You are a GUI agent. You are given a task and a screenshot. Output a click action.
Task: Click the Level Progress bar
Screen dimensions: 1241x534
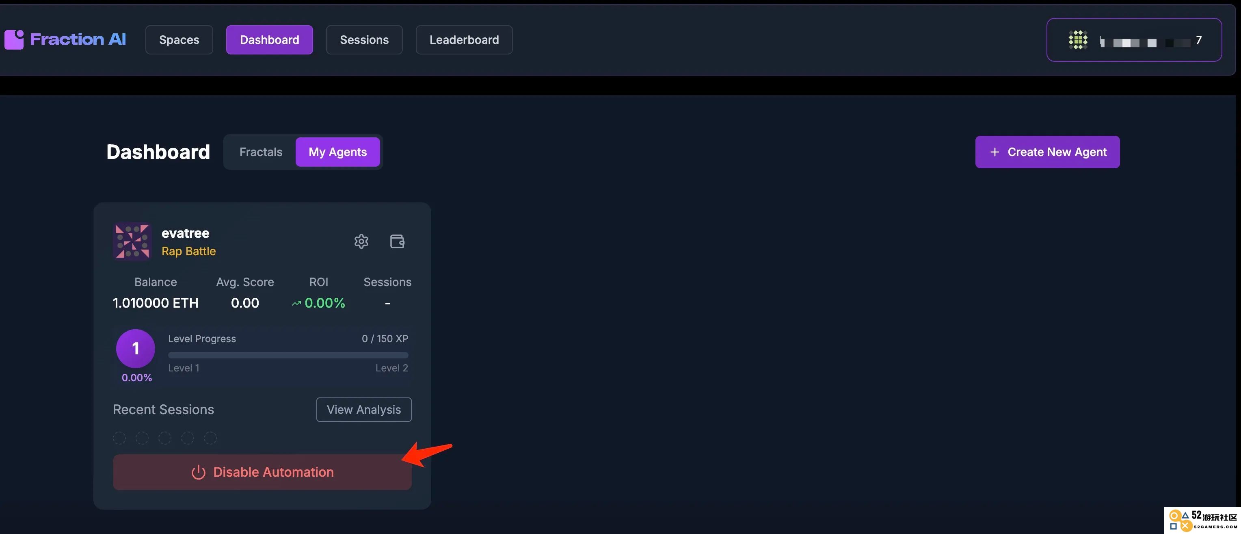tap(288, 355)
